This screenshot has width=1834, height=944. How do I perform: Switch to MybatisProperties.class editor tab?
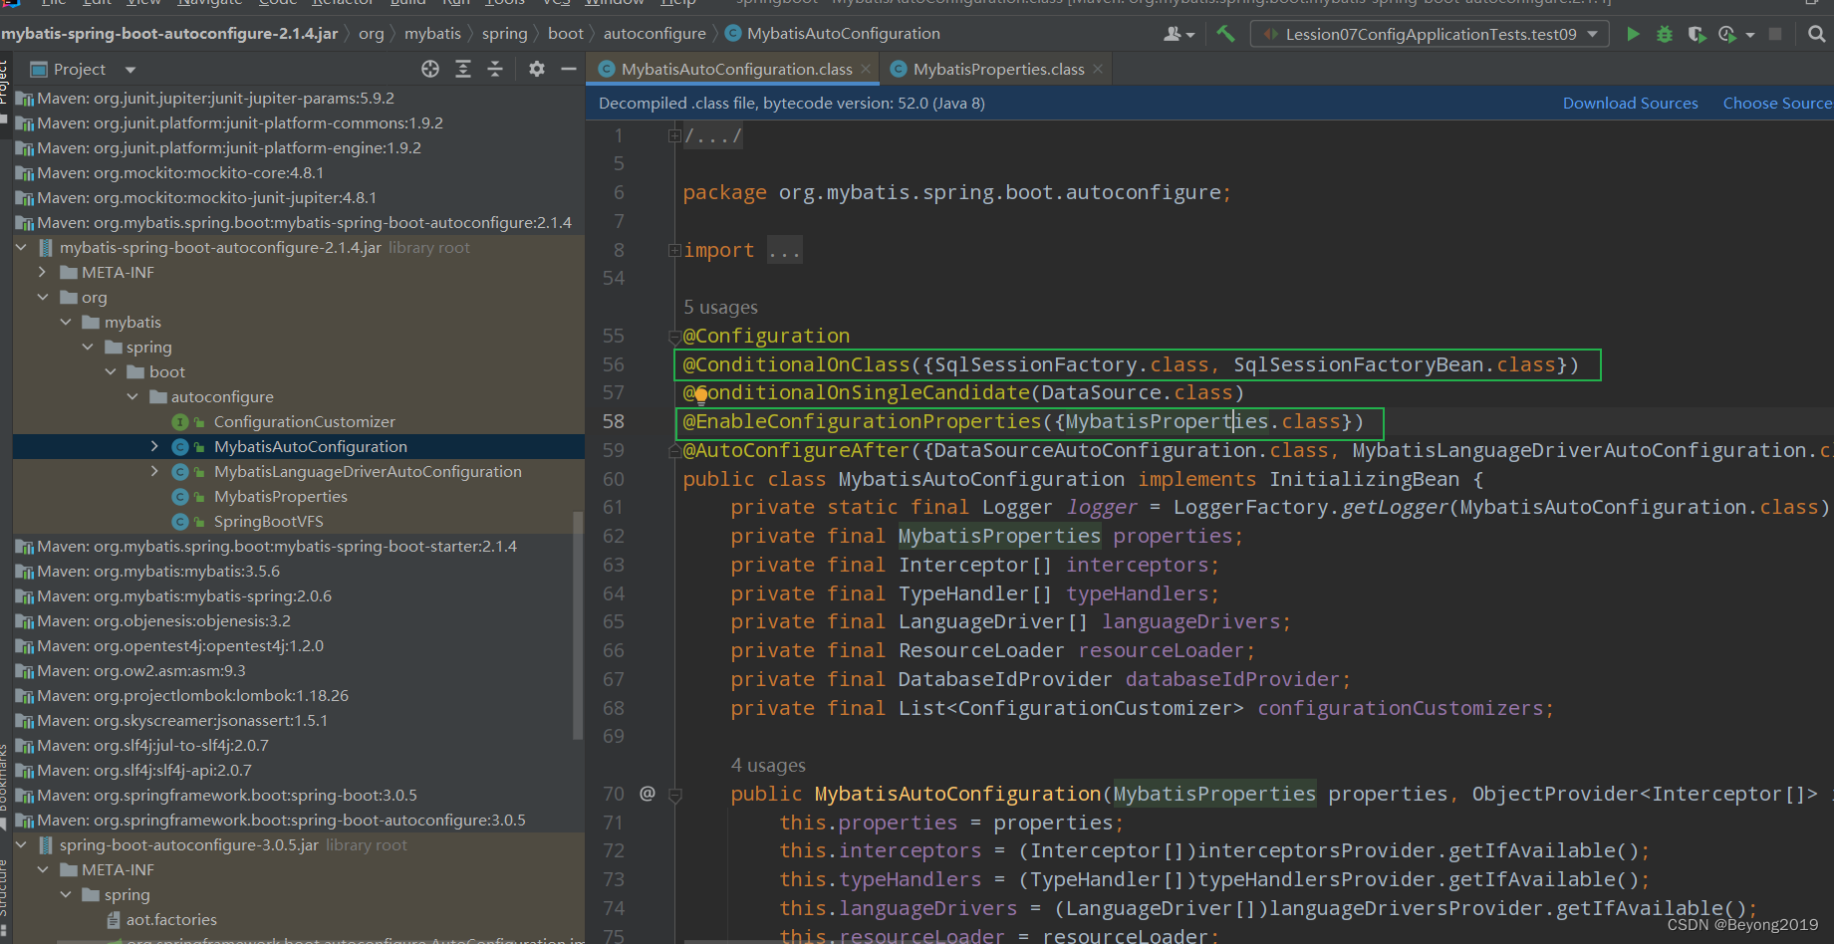click(998, 69)
